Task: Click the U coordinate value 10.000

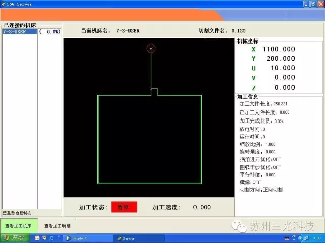Action: pyautogui.click(x=282, y=68)
